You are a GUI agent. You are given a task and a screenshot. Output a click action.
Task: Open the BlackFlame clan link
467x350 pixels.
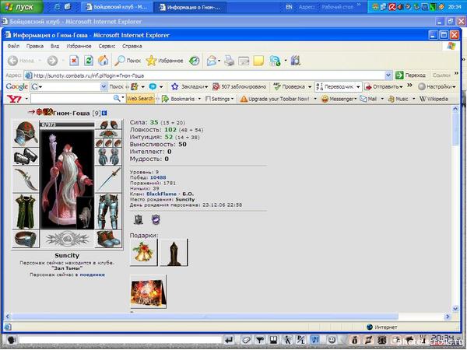[161, 194]
